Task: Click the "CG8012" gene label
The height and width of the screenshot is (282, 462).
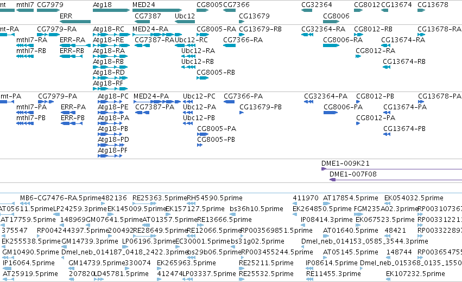Action: pyautogui.click(x=367, y=5)
